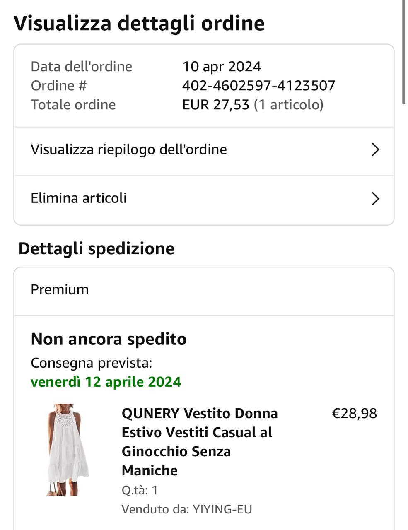
Task: Click the order total EUR 27,53
Action: pyautogui.click(x=215, y=105)
